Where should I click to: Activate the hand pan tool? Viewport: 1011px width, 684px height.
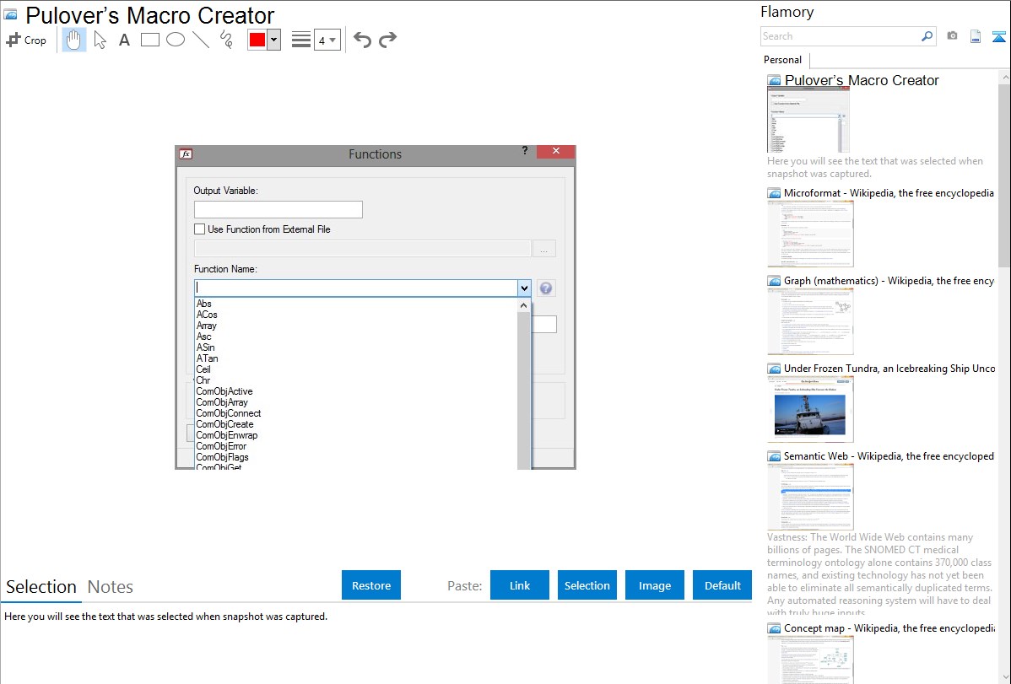point(74,40)
